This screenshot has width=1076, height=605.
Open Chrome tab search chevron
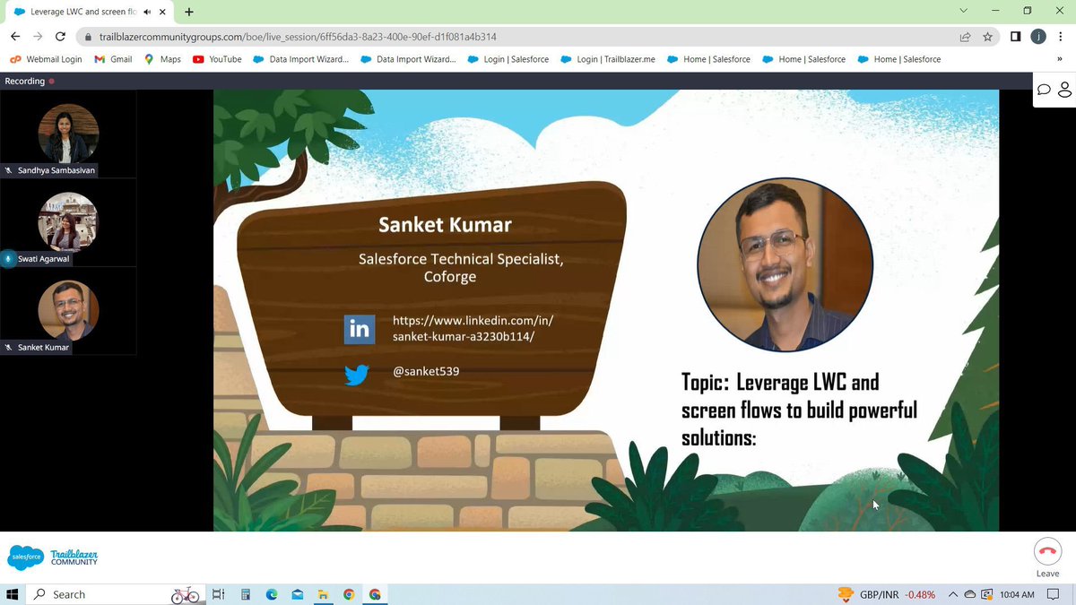click(964, 11)
